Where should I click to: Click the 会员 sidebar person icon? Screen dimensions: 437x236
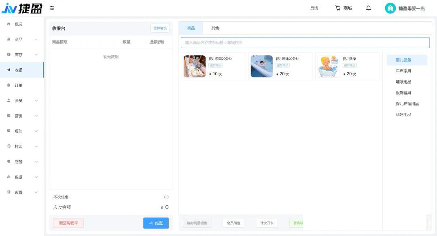[x=8, y=100]
